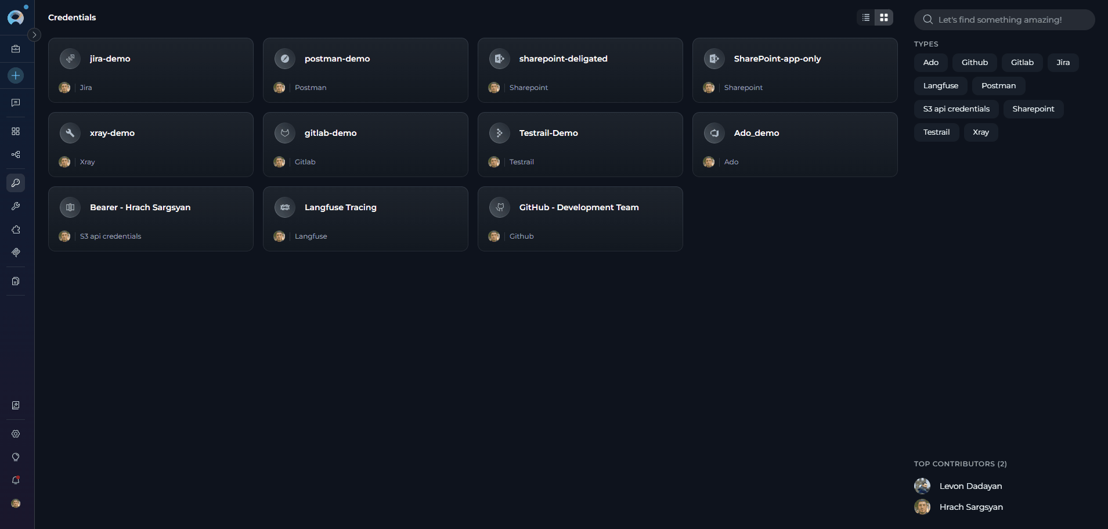
Task: Filter by Github type tag
Action: pyautogui.click(x=975, y=62)
